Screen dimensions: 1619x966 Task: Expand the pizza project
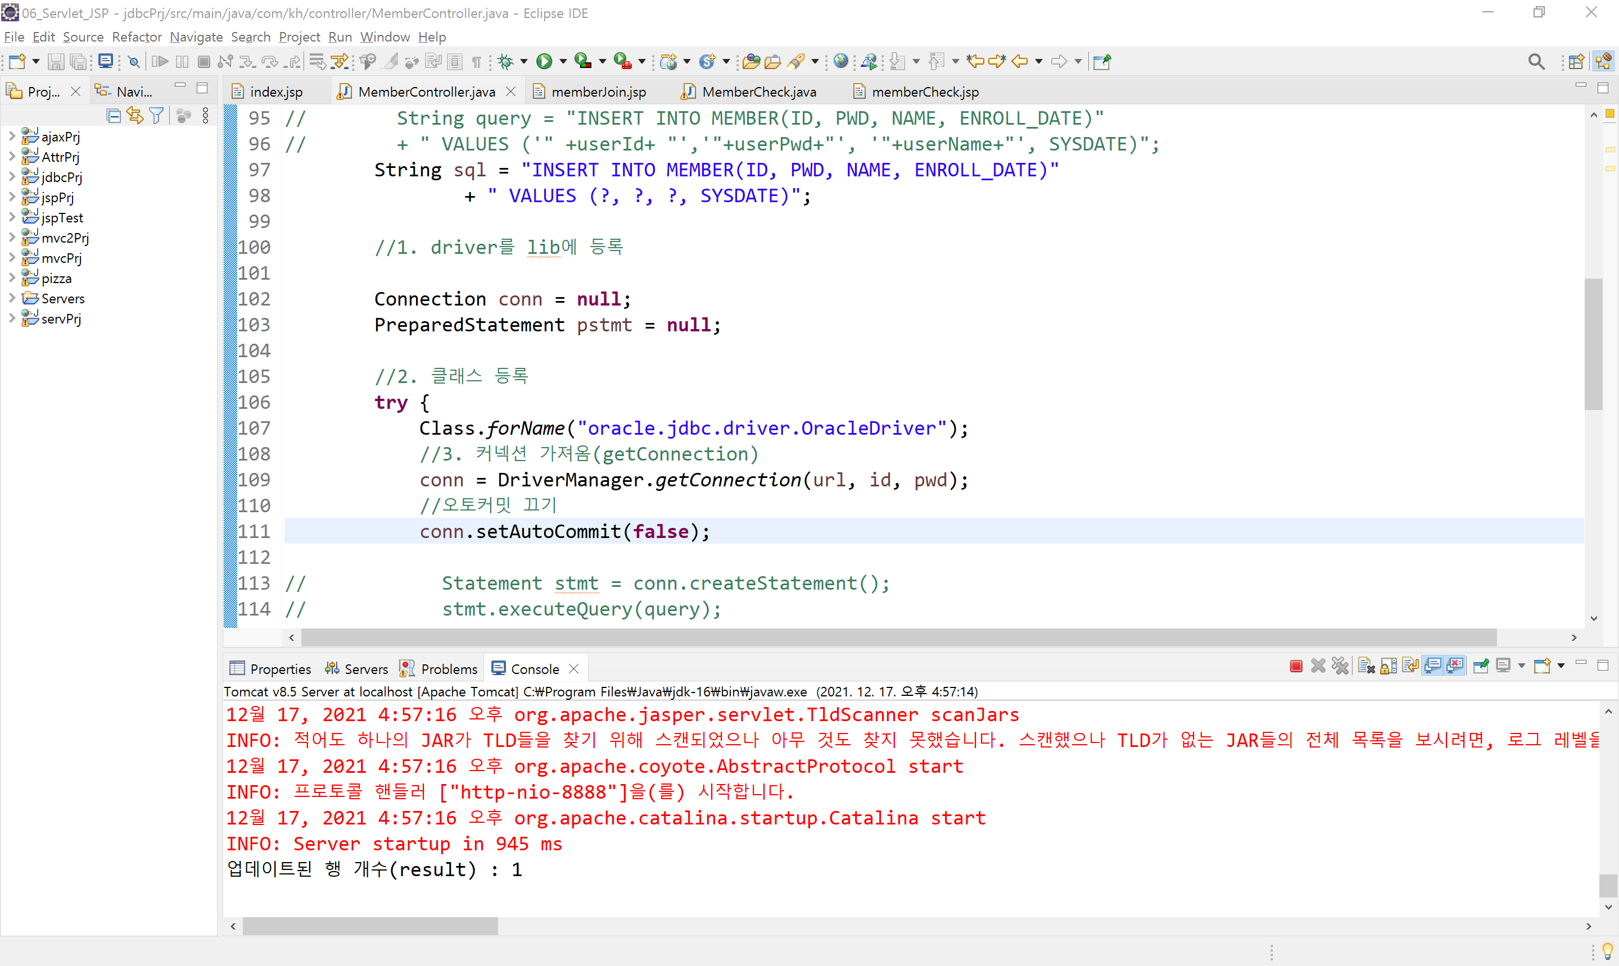coord(12,278)
